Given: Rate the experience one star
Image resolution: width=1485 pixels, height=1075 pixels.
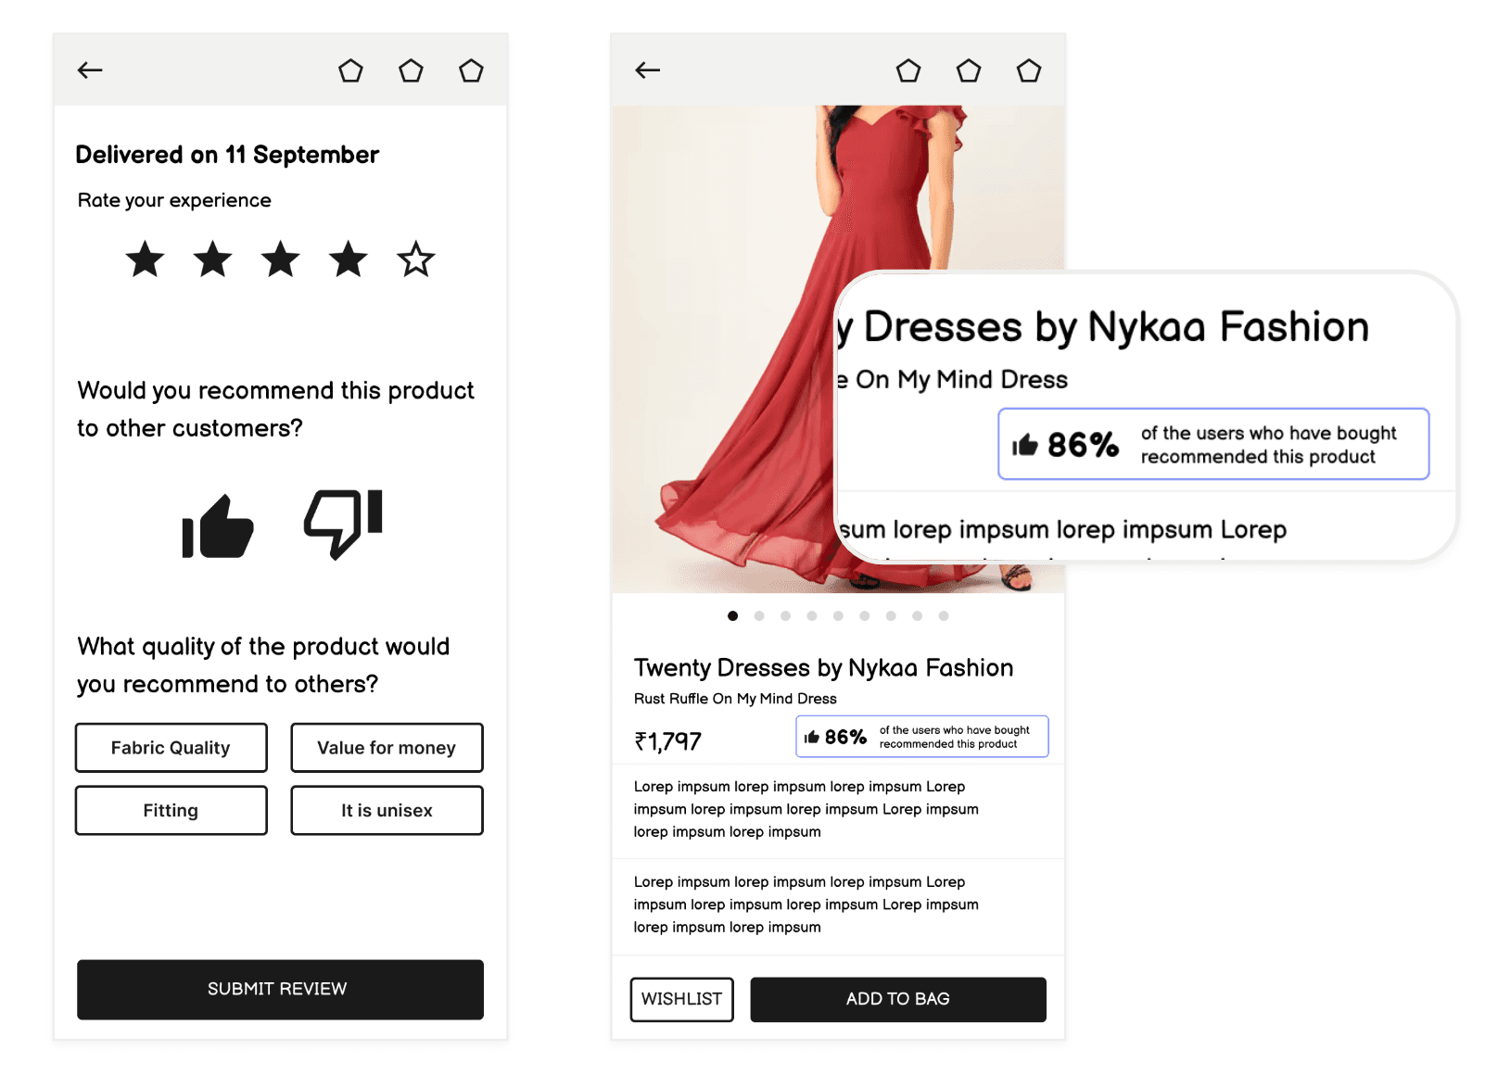Looking at the screenshot, I should 146,259.
